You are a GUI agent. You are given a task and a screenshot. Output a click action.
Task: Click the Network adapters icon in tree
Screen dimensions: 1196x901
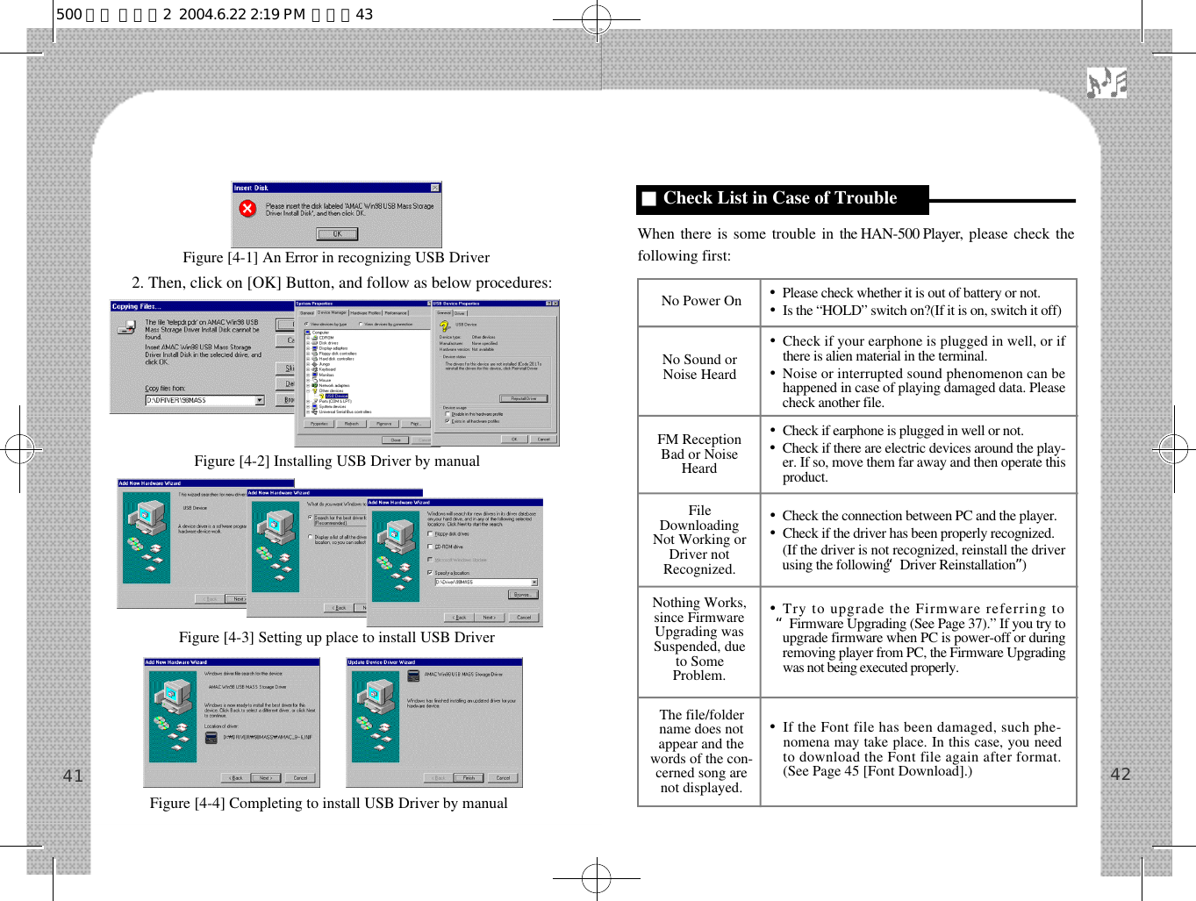(x=314, y=385)
